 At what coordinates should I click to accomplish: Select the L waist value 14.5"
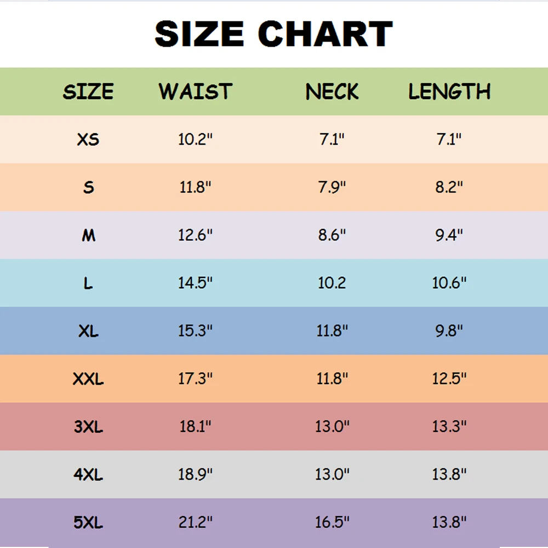click(x=195, y=283)
